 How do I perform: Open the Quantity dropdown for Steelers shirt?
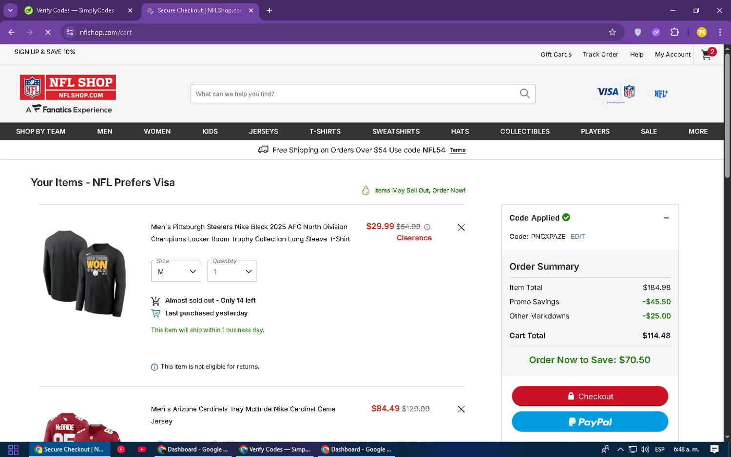point(232,271)
